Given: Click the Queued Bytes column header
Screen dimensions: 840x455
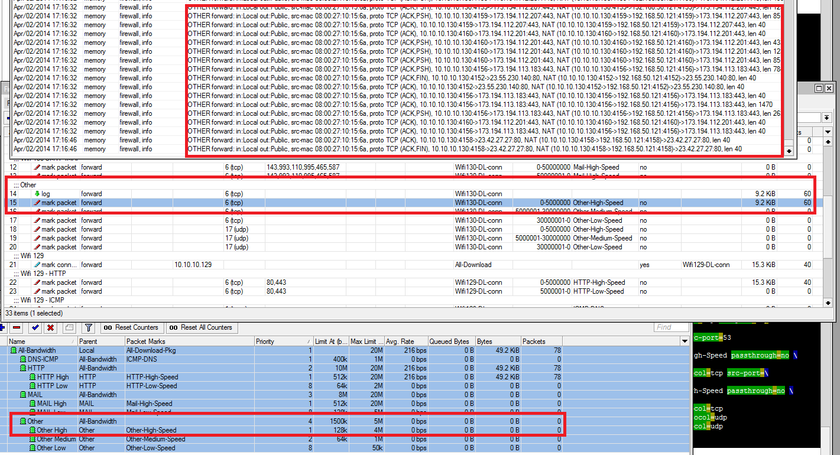Looking at the screenshot, I should (451, 342).
